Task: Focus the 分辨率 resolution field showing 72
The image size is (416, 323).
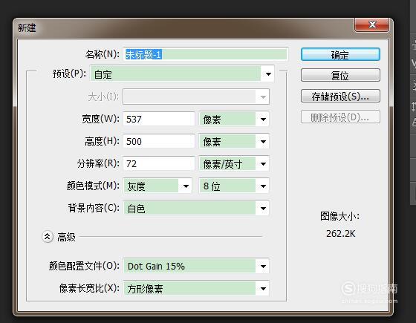Action: coord(159,163)
